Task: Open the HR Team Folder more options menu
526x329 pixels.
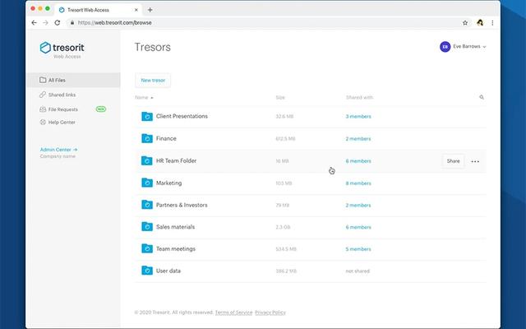Action: pos(475,161)
